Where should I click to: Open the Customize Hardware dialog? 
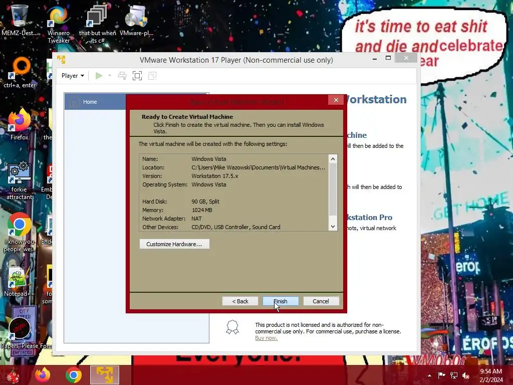174,244
